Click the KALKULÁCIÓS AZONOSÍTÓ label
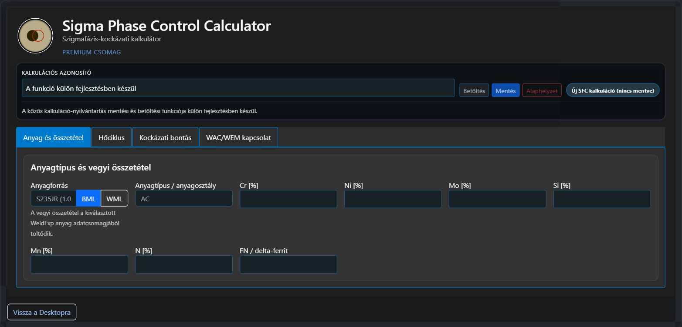Screen dimensions: 682x327 tap(57, 73)
